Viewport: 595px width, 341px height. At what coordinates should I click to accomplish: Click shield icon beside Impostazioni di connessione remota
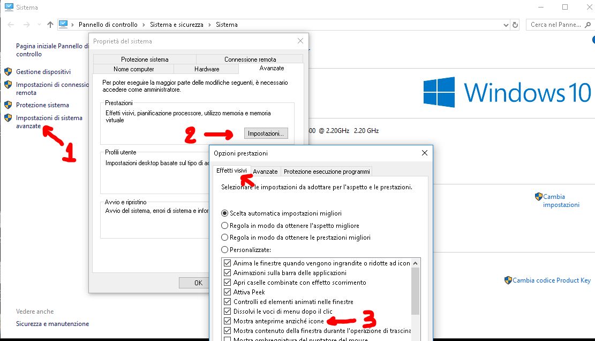pyautogui.click(x=8, y=84)
